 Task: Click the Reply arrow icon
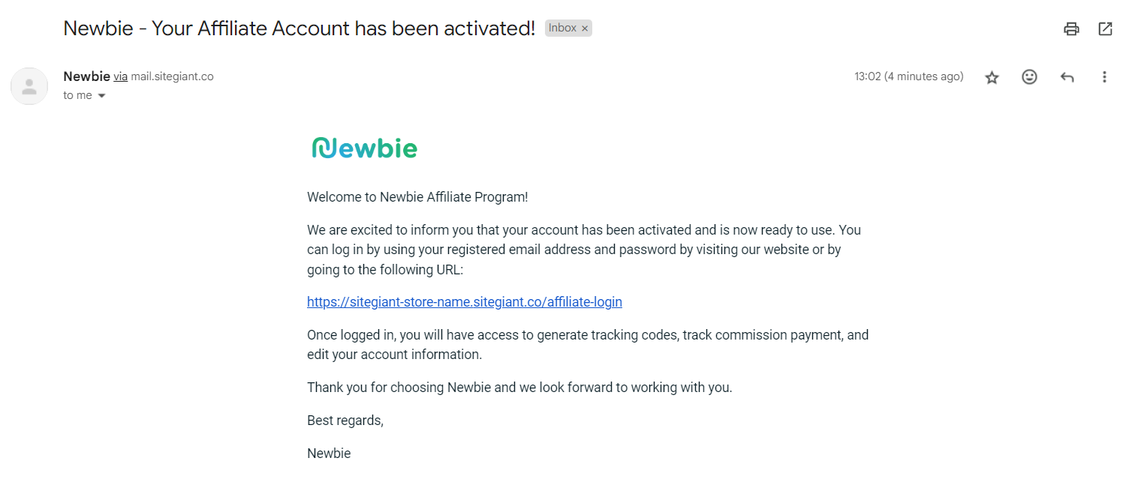1067,77
